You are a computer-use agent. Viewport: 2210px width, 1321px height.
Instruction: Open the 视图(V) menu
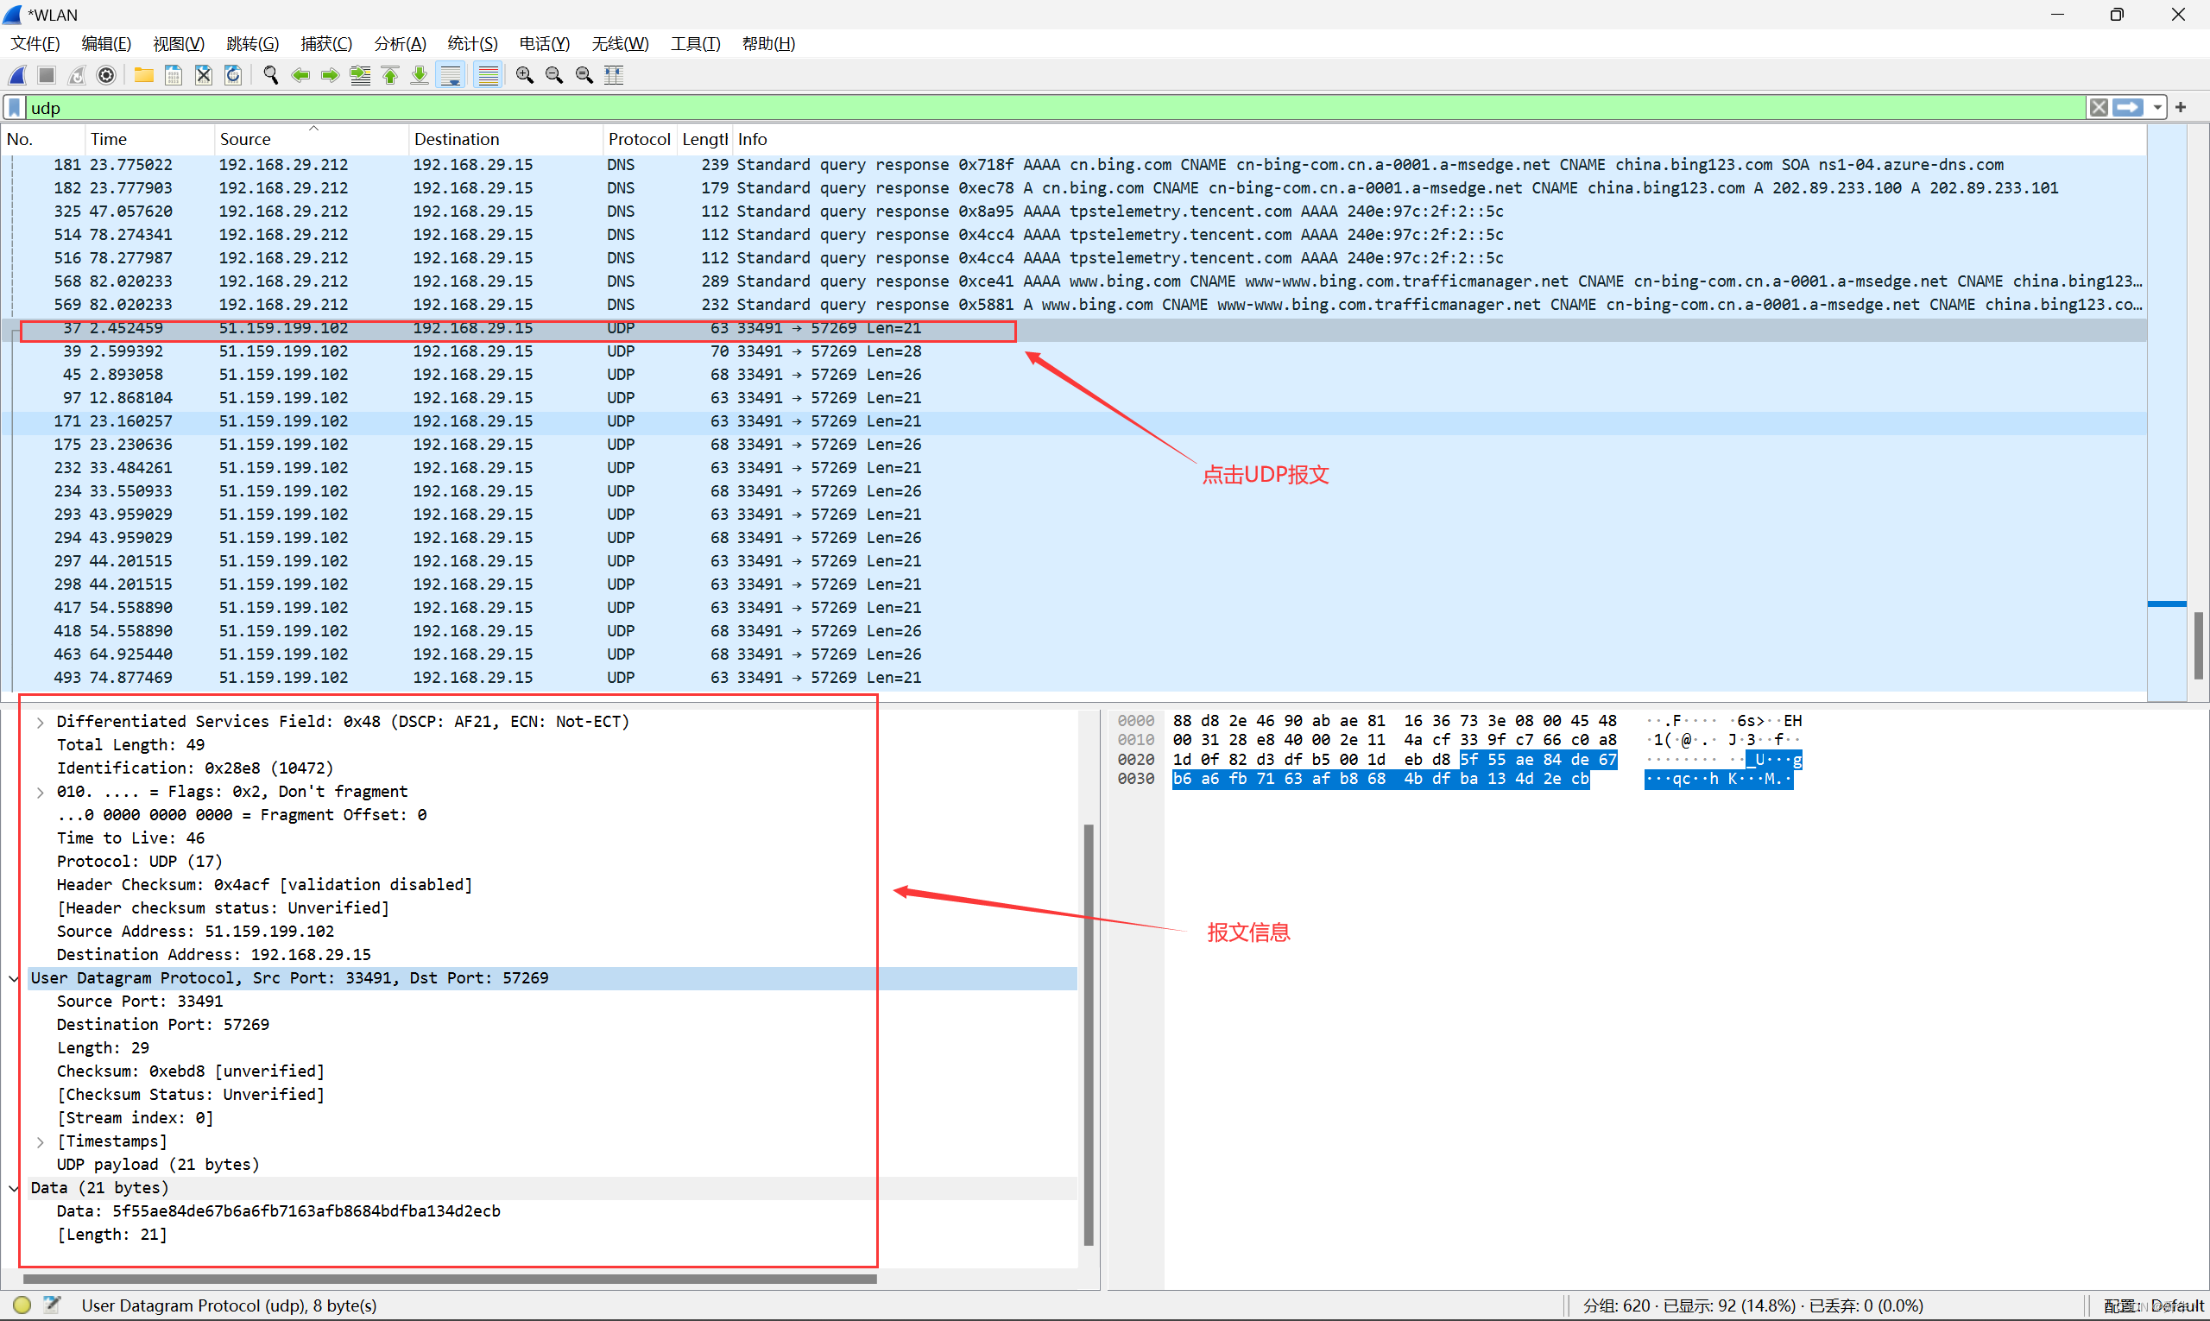click(179, 44)
